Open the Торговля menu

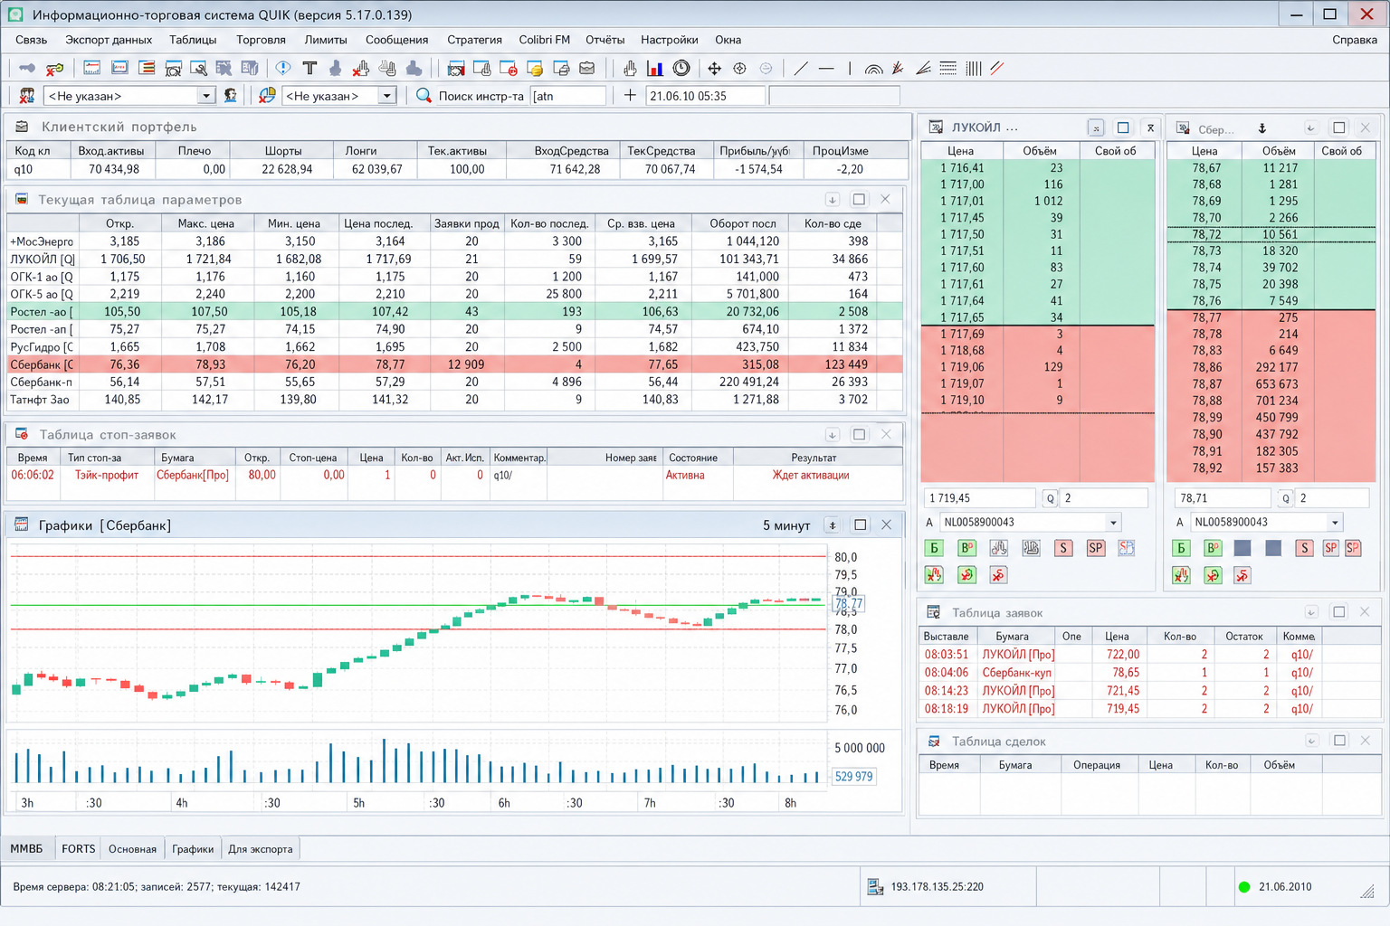point(261,40)
